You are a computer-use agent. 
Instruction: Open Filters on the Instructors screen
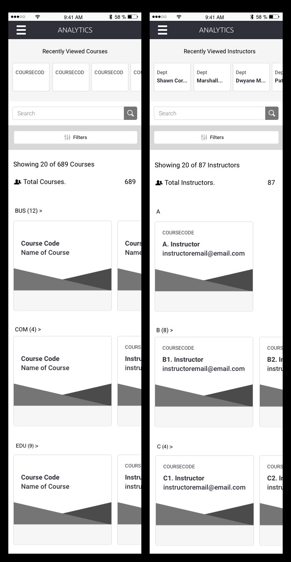click(x=216, y=137)
